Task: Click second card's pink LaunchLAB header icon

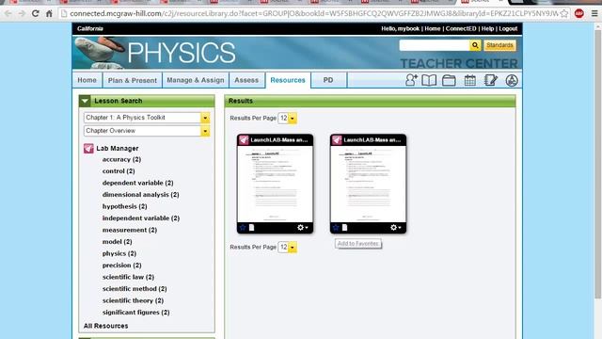Action: pos(337,140)
